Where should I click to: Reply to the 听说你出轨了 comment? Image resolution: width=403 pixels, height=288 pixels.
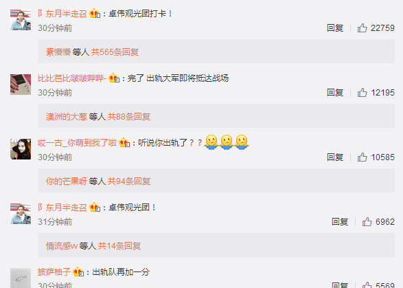(335, 157)
